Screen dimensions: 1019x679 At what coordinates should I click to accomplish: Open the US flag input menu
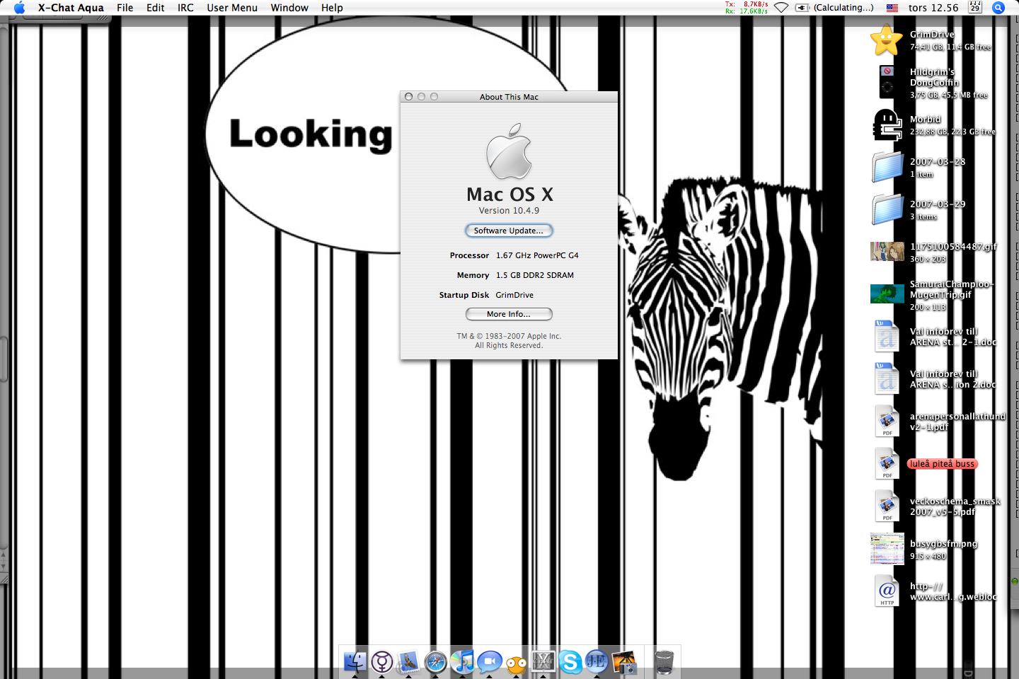pyautogui.click(x=892, y=8)
